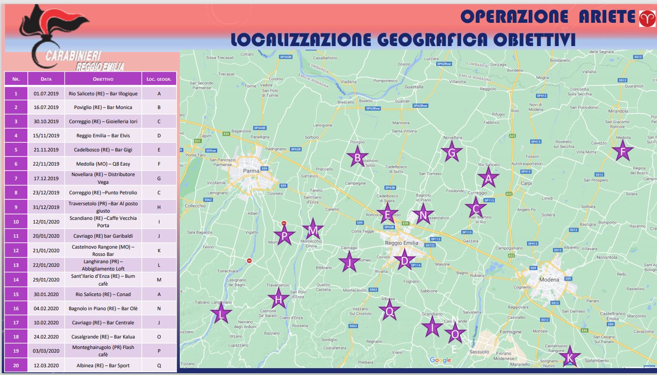
Task: Click the Viadana label on the map
Action: coord(349,82)
